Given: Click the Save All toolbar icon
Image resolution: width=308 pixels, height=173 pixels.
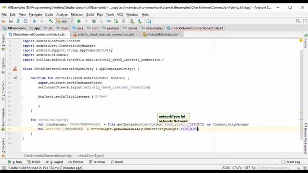Looking at the screenshot, I should (x=11, y=21).
